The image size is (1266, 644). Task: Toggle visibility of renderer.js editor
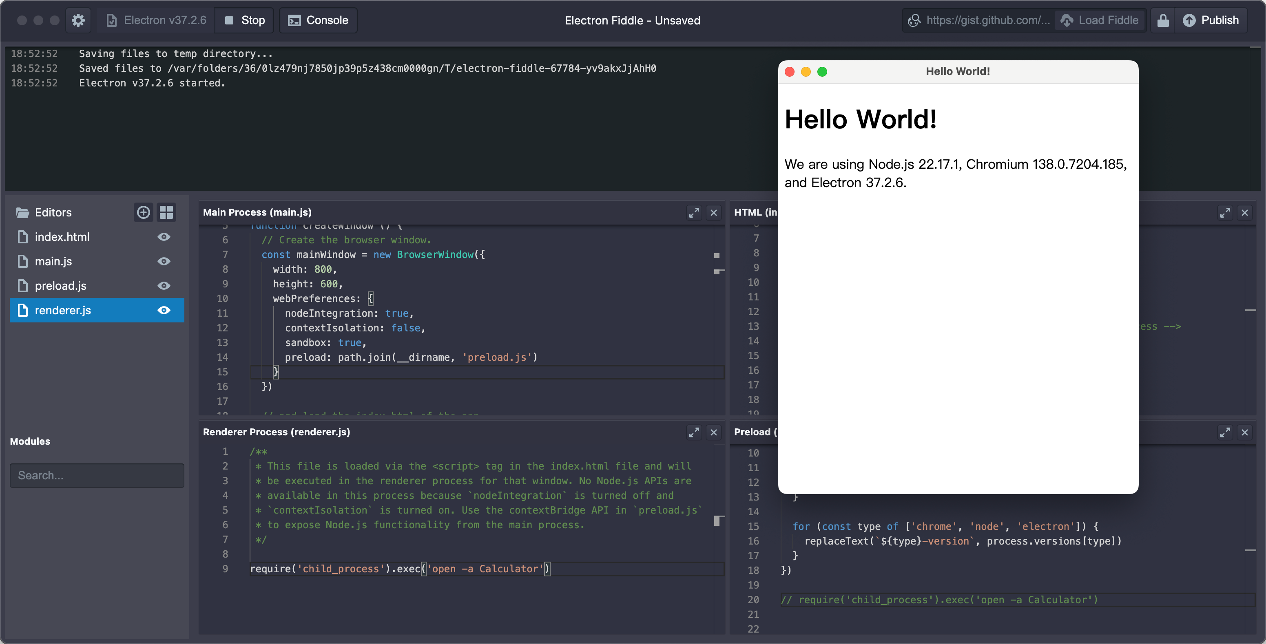click(164, 311)
